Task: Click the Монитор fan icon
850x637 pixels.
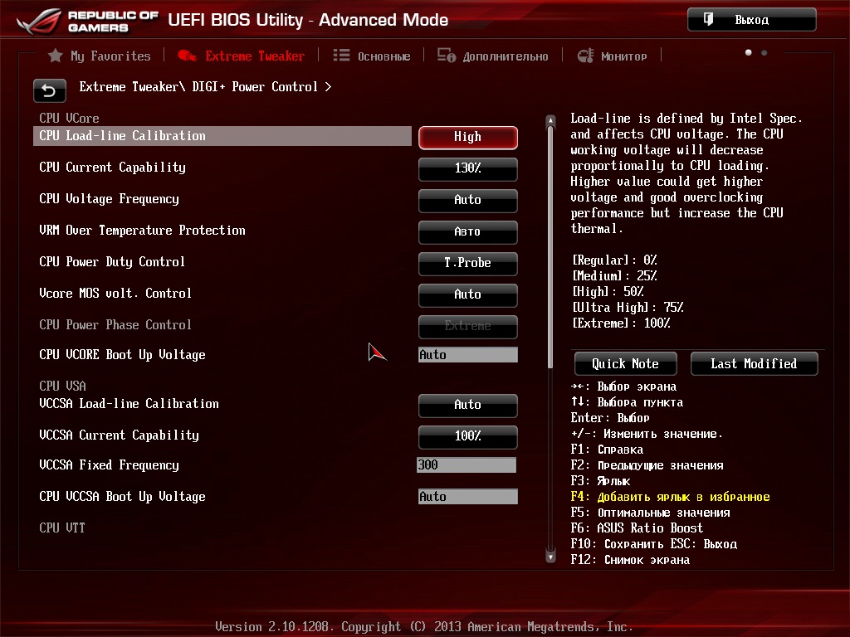Action: pos(585,56)
